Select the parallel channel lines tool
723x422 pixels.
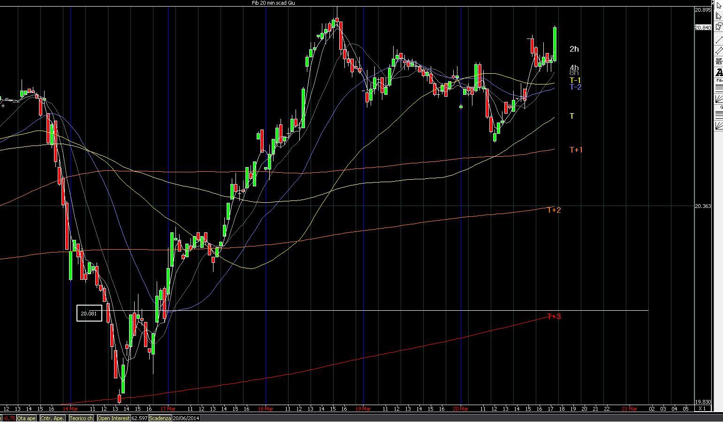point(719,51)
